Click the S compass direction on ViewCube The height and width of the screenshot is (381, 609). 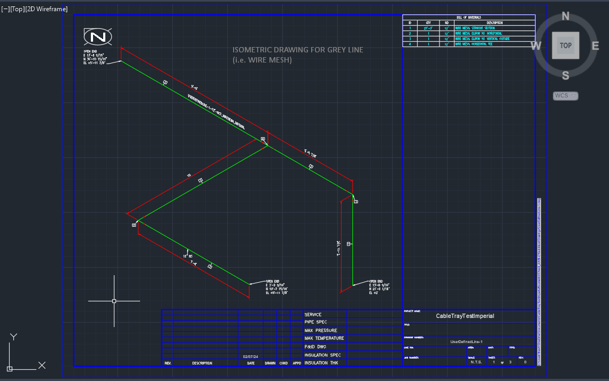(566, 76)
